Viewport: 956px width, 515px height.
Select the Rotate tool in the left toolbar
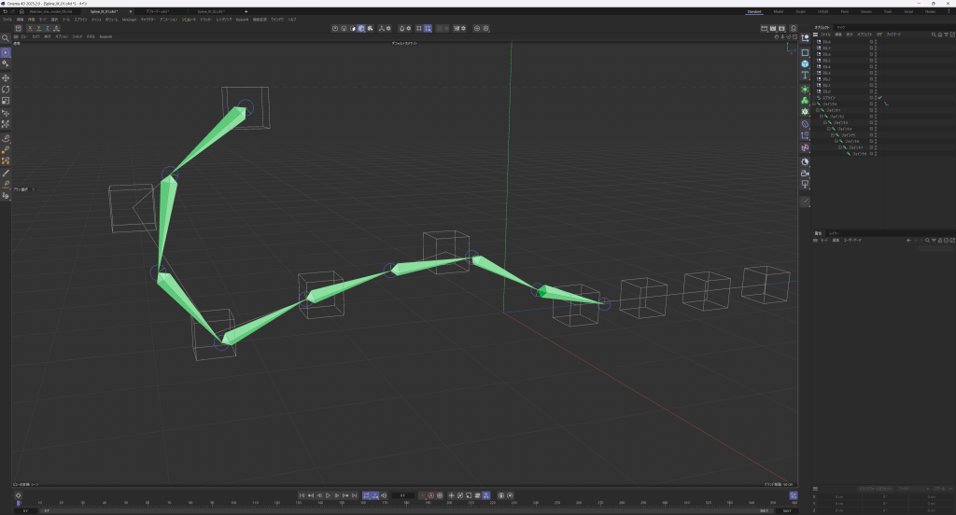click(x=6, y=89)
